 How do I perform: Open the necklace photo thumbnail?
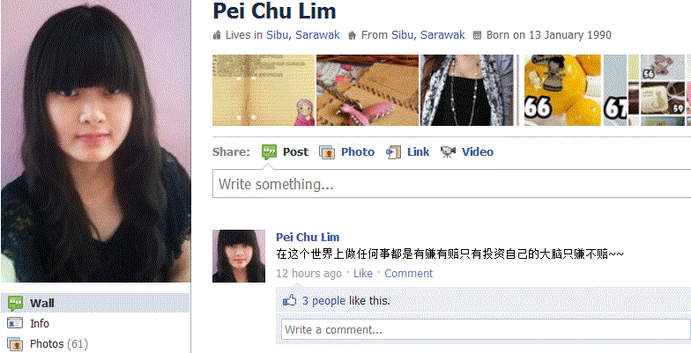click(467, 90)
